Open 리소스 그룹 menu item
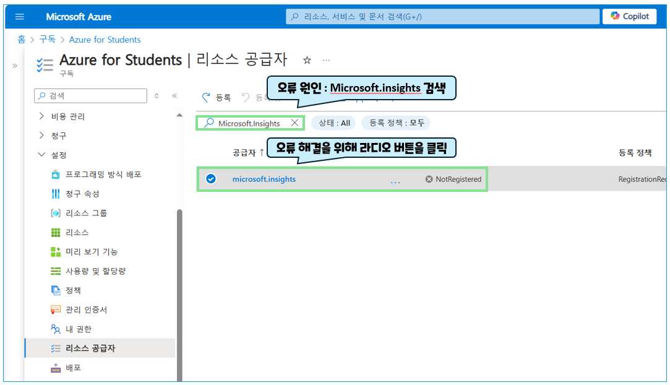Screen dimensions: 670x385 tap(87, 213)
